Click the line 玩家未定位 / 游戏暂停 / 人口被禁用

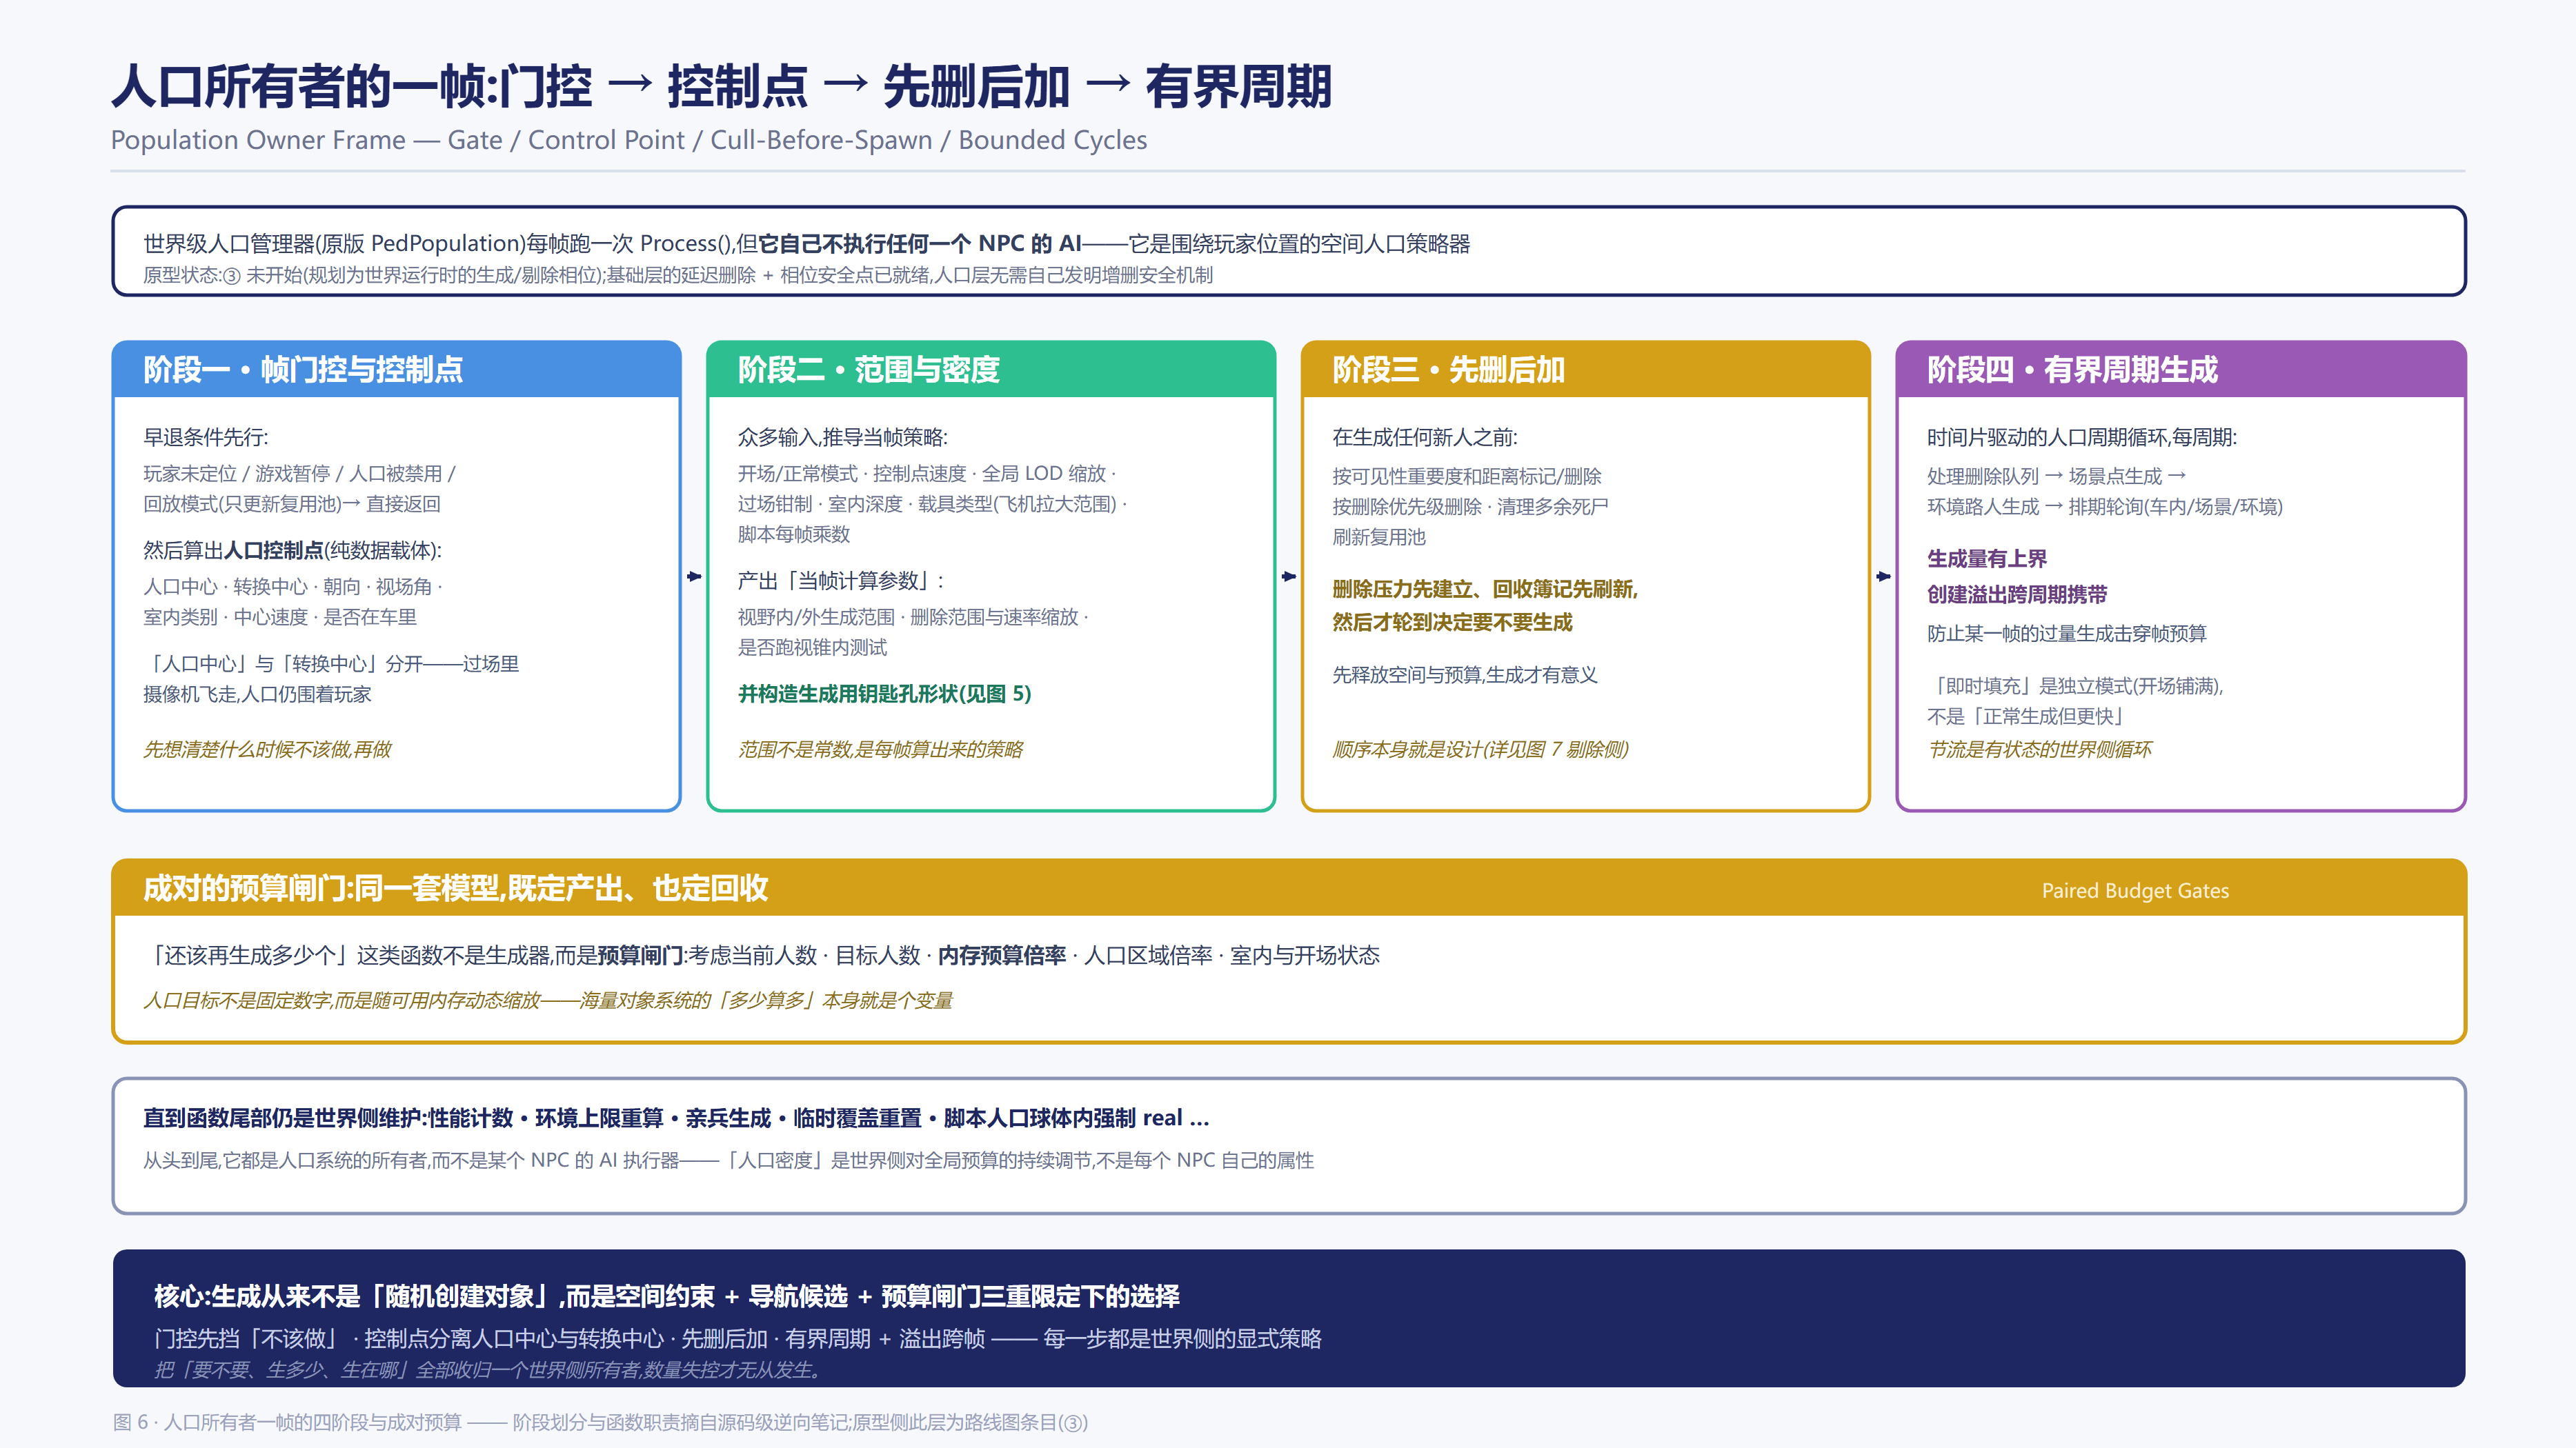click(x=299, y=474)
